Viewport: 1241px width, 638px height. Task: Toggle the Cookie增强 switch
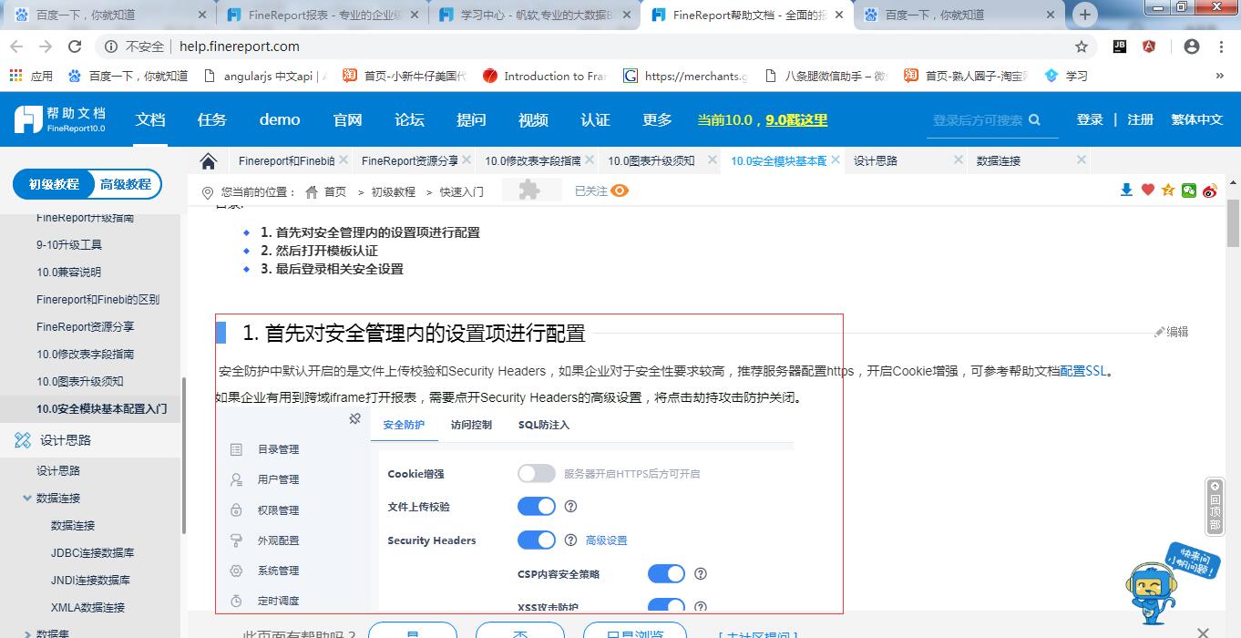(x=537, y=473)
